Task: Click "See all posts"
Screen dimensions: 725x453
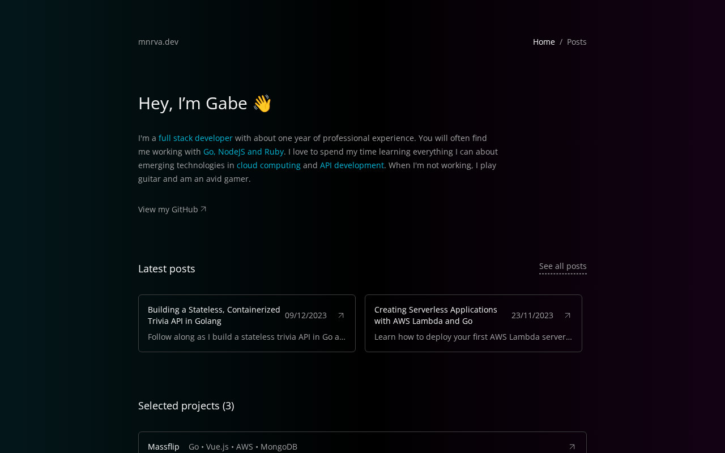Action: coord(562,266)
